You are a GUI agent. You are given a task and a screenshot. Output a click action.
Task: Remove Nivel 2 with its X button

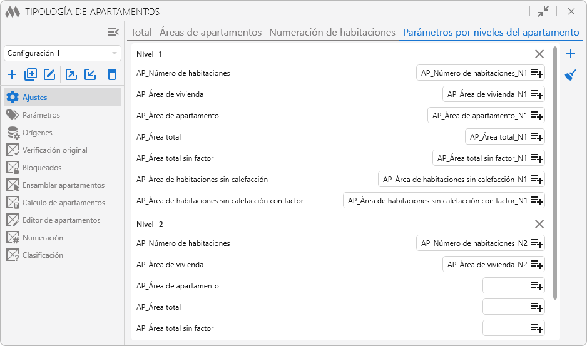pyautogui.click(x=539, y=225)
